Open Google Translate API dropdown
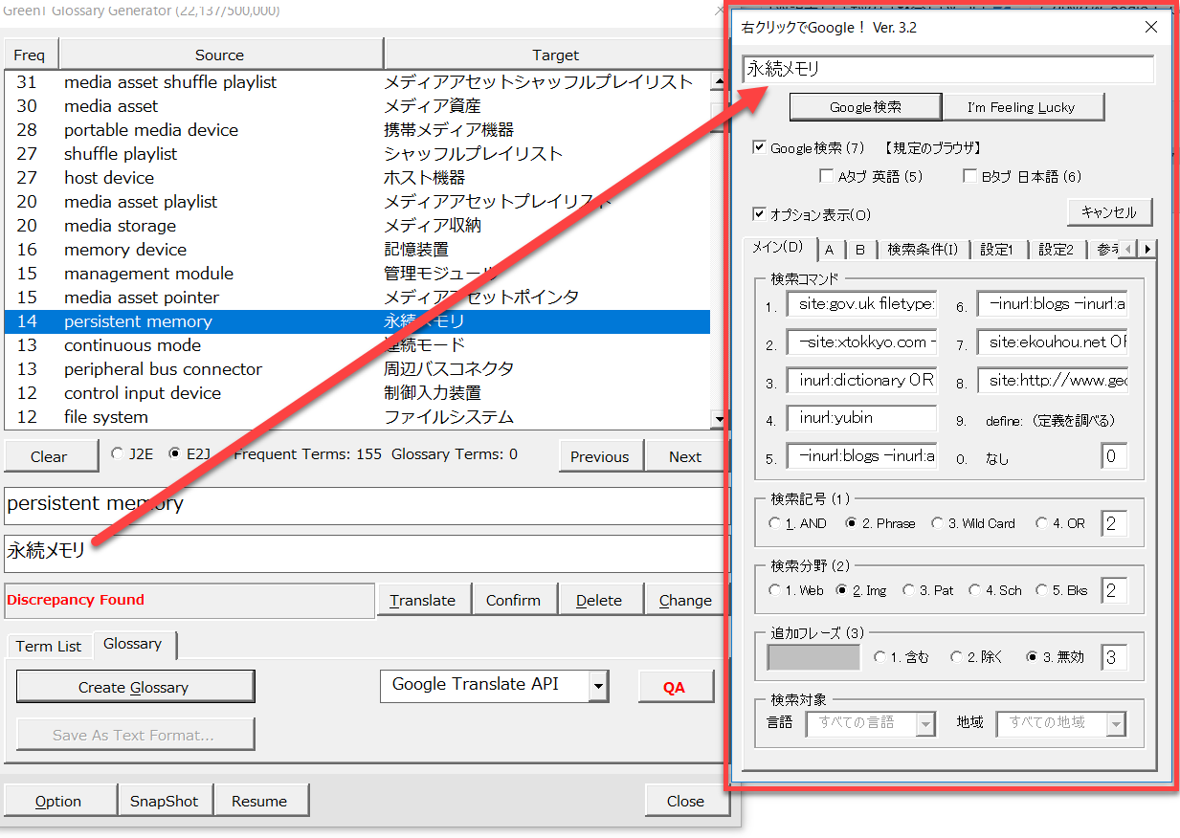 click(598, 685)
